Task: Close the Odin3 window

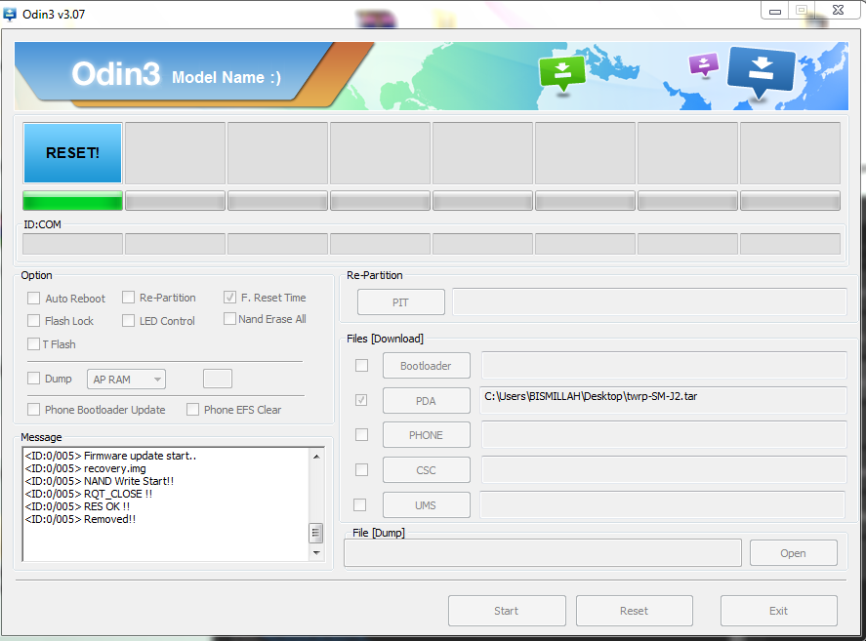Action: click(x=838, y=10)
